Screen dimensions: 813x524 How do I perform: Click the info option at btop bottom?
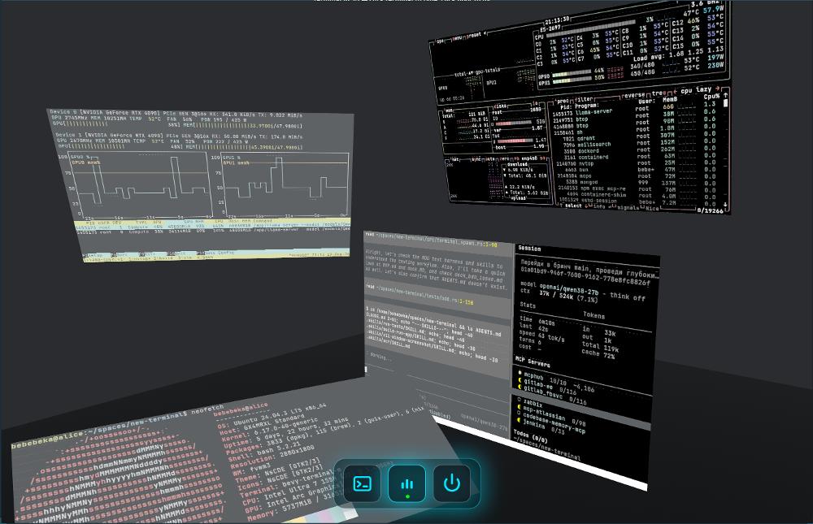598,207
